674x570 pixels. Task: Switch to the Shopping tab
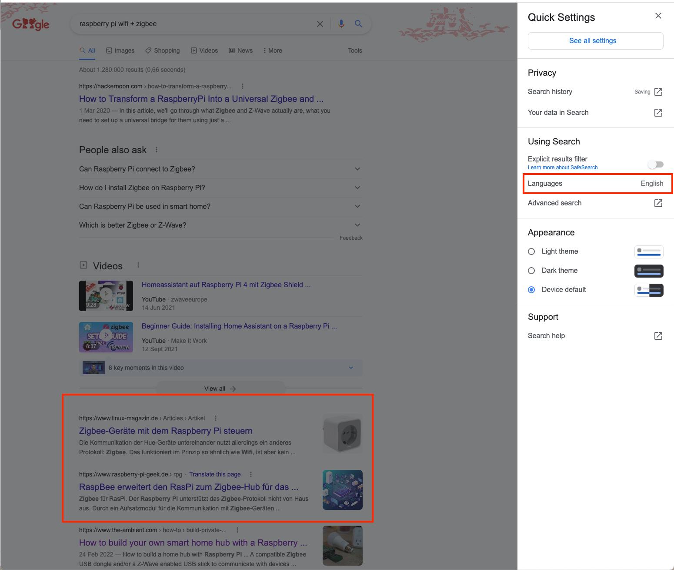(x=163, y=50)
